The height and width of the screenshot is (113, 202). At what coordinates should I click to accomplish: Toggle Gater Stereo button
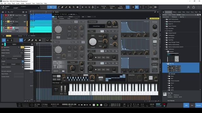[86, 75]
